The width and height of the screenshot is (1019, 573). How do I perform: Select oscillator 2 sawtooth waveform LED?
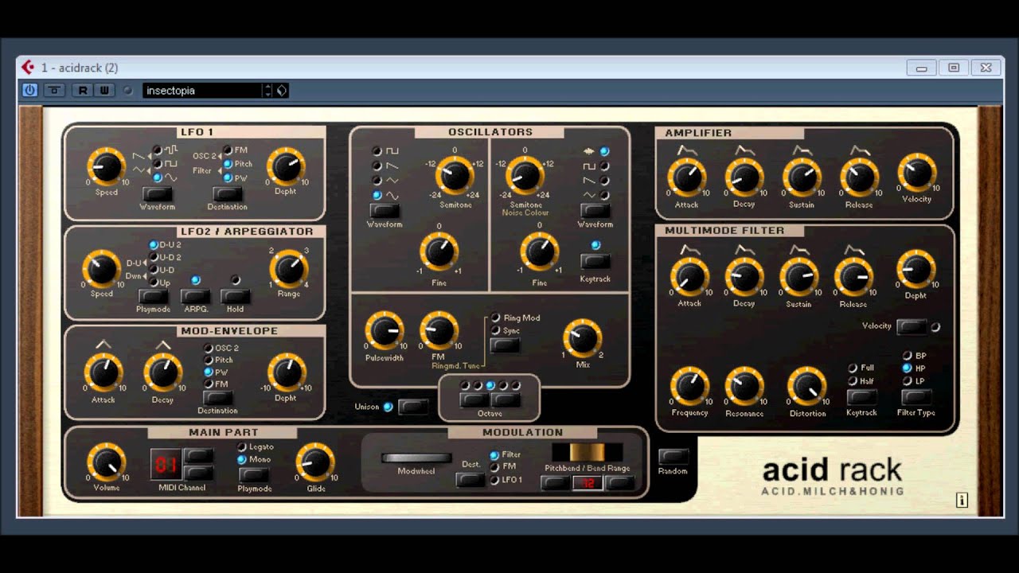coord(604,181)
